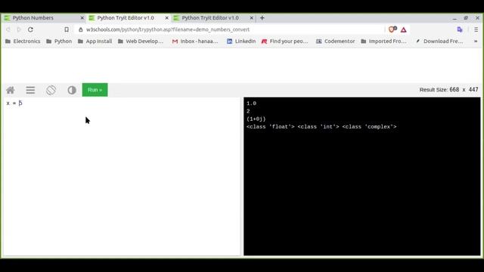Click output line '(1+0j)'
This screenshot has width=484, height=272.
pos(256,119)
